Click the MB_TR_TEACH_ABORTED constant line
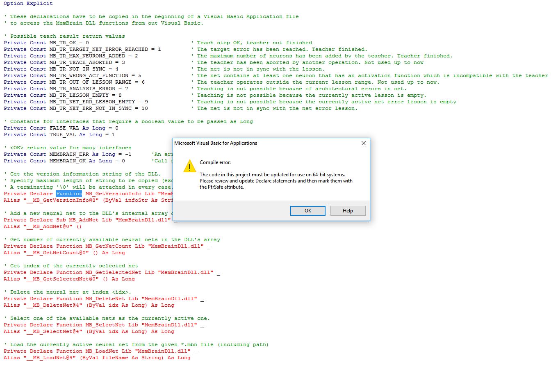The width and height of the screenshot is (551, 367). pos(64,62)
